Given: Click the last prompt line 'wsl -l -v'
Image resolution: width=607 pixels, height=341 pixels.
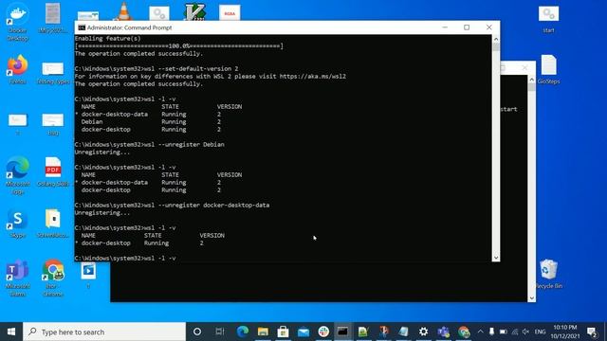Looking at the screenshot, I should [125, 258].
